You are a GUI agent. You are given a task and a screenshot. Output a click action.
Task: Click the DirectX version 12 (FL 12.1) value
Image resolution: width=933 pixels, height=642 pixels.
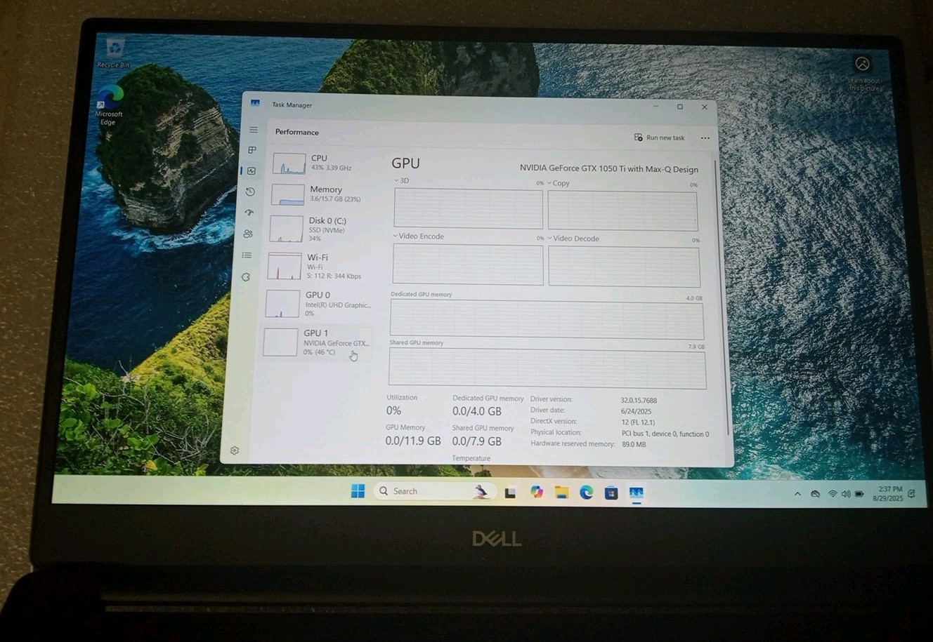(638, 422)
